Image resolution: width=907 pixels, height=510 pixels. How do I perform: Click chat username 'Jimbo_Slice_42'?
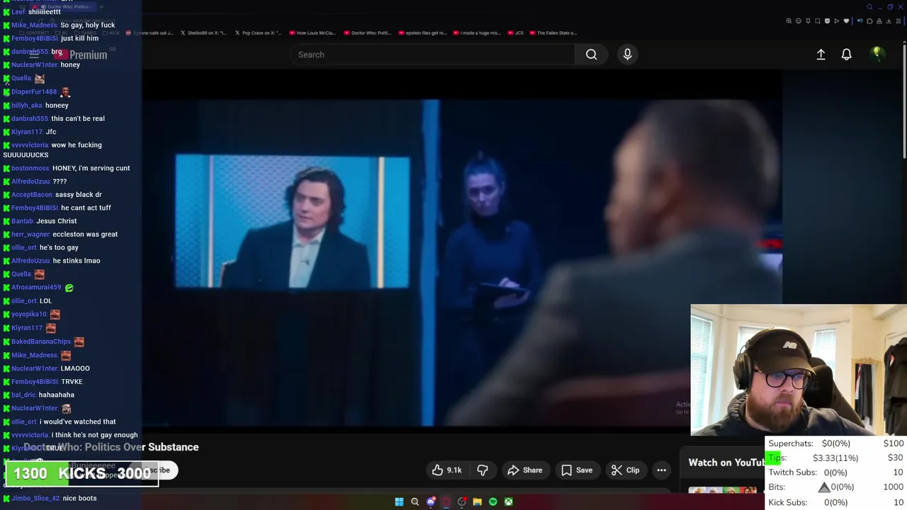[35, 498]
